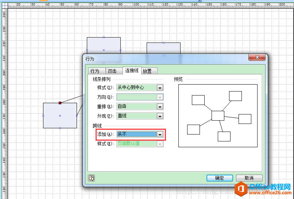The width and height of the screenshot is (294, 199).
Task: Open the 添加(A) dropdown arrow
Action: (160, 134)
